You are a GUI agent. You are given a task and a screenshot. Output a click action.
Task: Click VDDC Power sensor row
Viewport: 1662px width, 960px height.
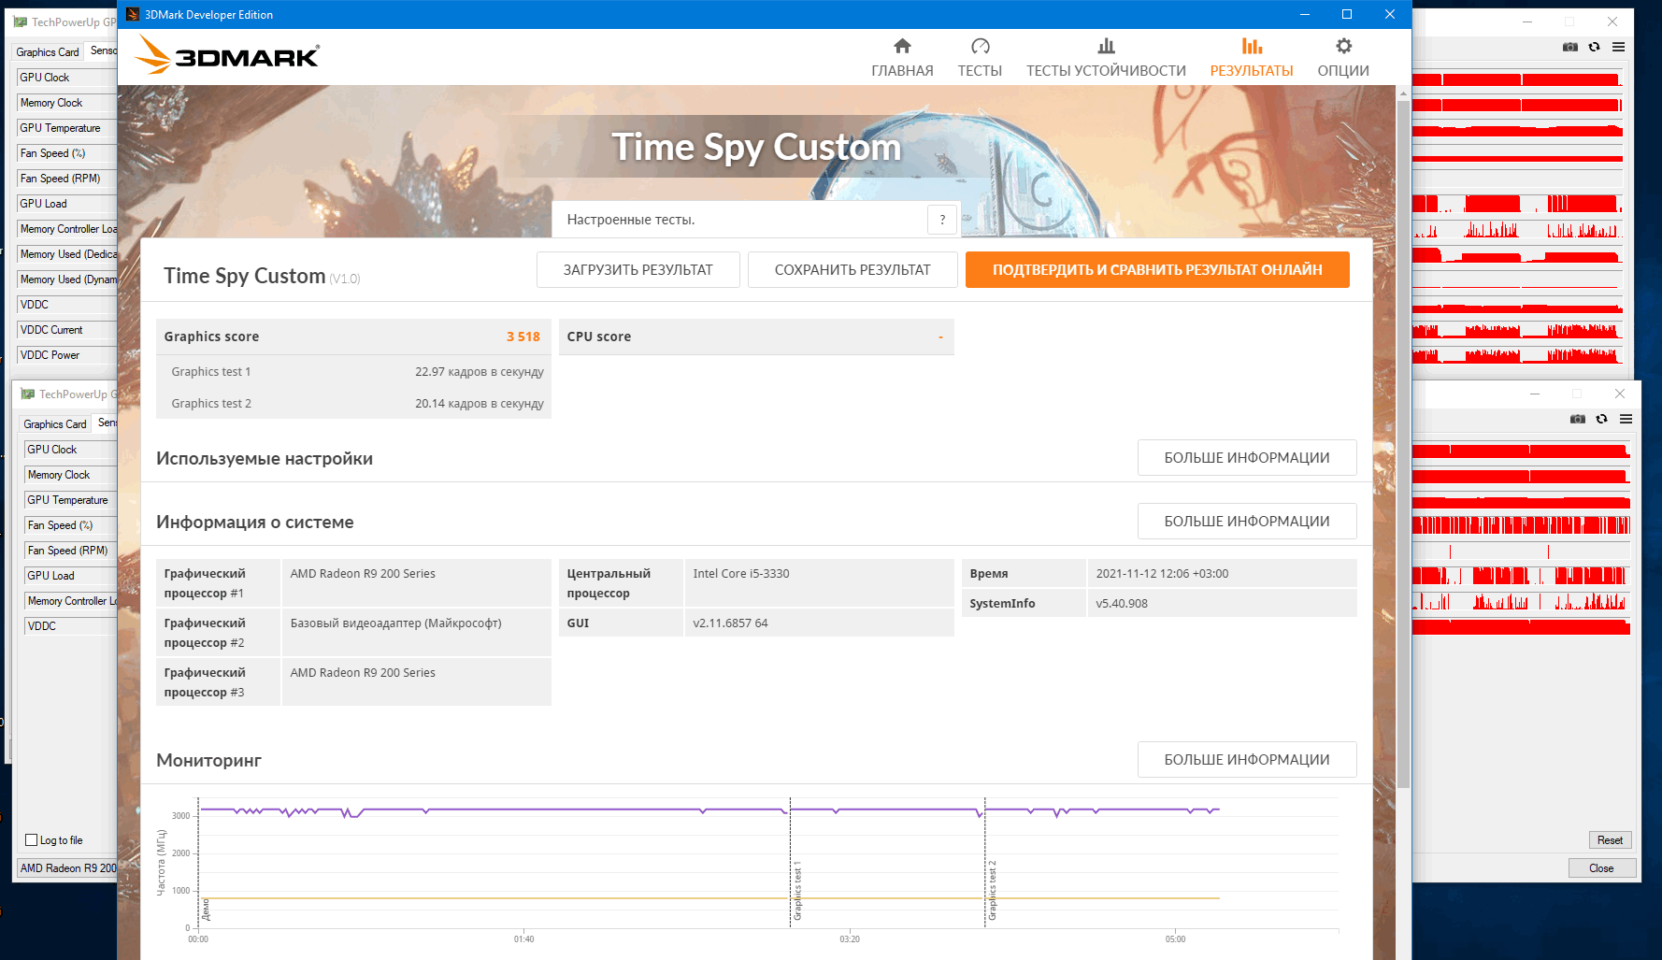[x=67, y=355]
